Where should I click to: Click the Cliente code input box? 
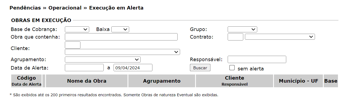click(73, 45)
